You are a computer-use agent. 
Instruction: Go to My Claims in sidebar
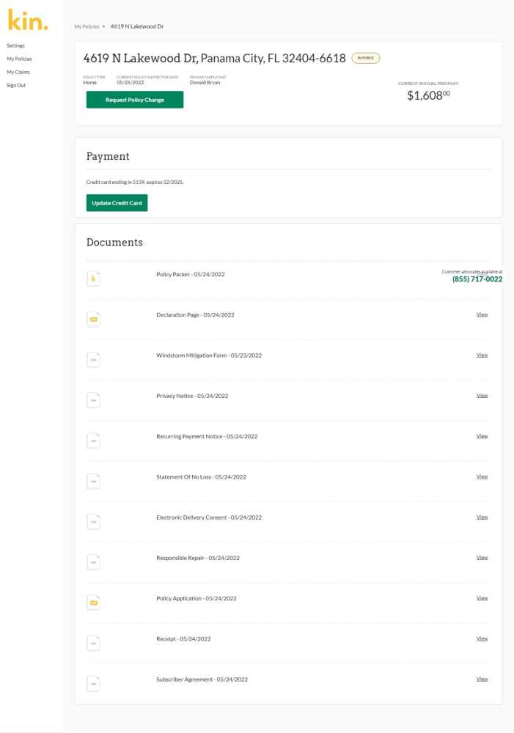point(18,72)
